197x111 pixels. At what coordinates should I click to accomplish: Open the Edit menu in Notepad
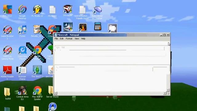pos(62,39)
